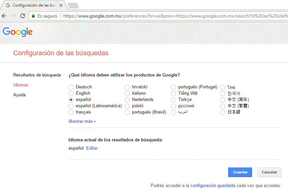This screenshot has height=193, width=288.
Task: Select the Deutsch language option
Action: click(71, 87)
